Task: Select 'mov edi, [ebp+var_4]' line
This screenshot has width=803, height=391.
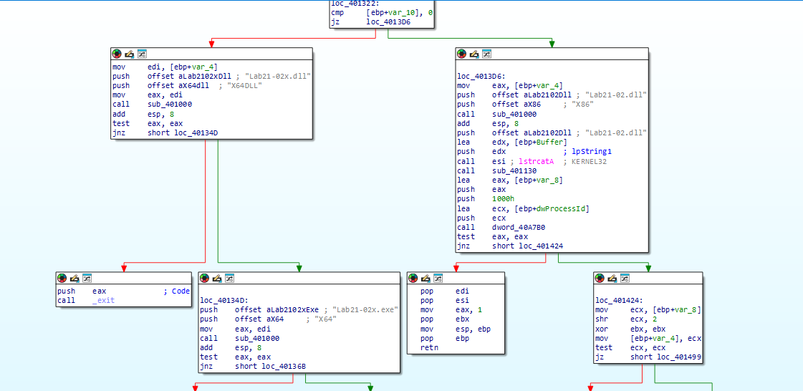Action: 165,67
